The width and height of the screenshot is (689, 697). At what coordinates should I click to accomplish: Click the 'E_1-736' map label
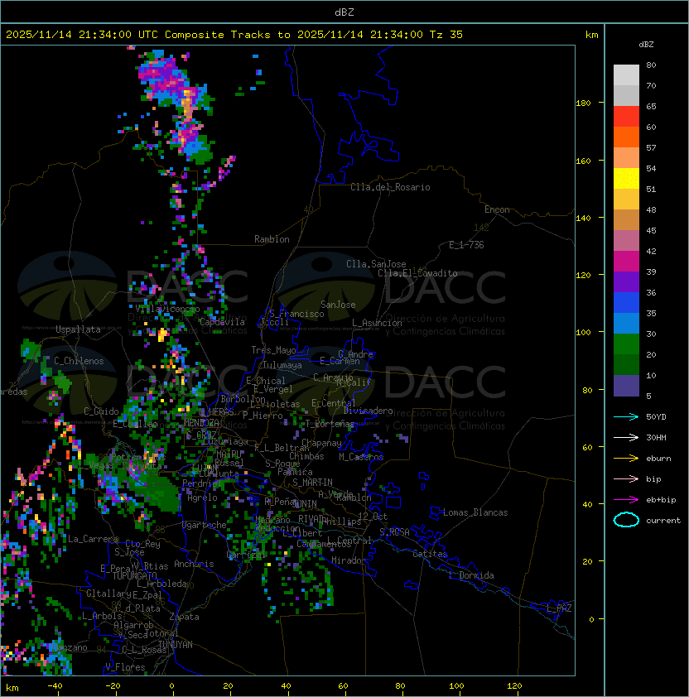click(x=466, y=245)
